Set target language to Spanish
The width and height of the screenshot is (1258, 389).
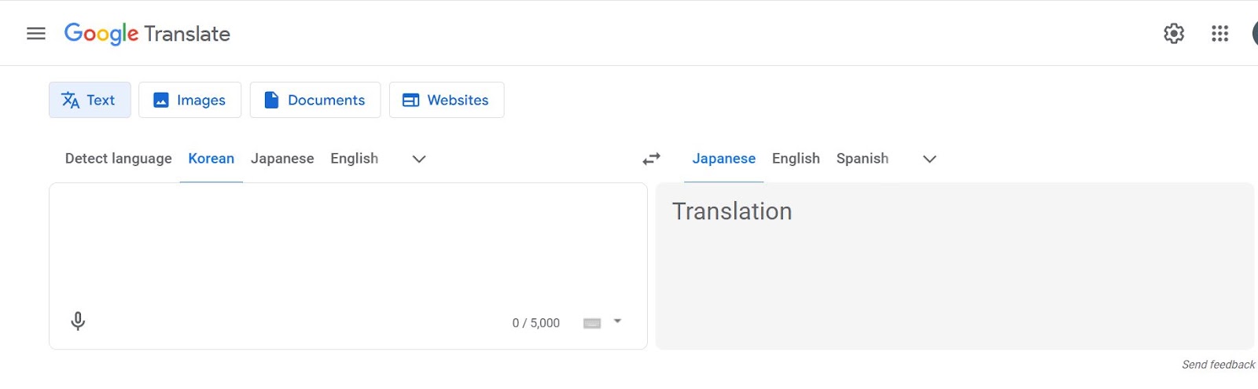[862, 159]
